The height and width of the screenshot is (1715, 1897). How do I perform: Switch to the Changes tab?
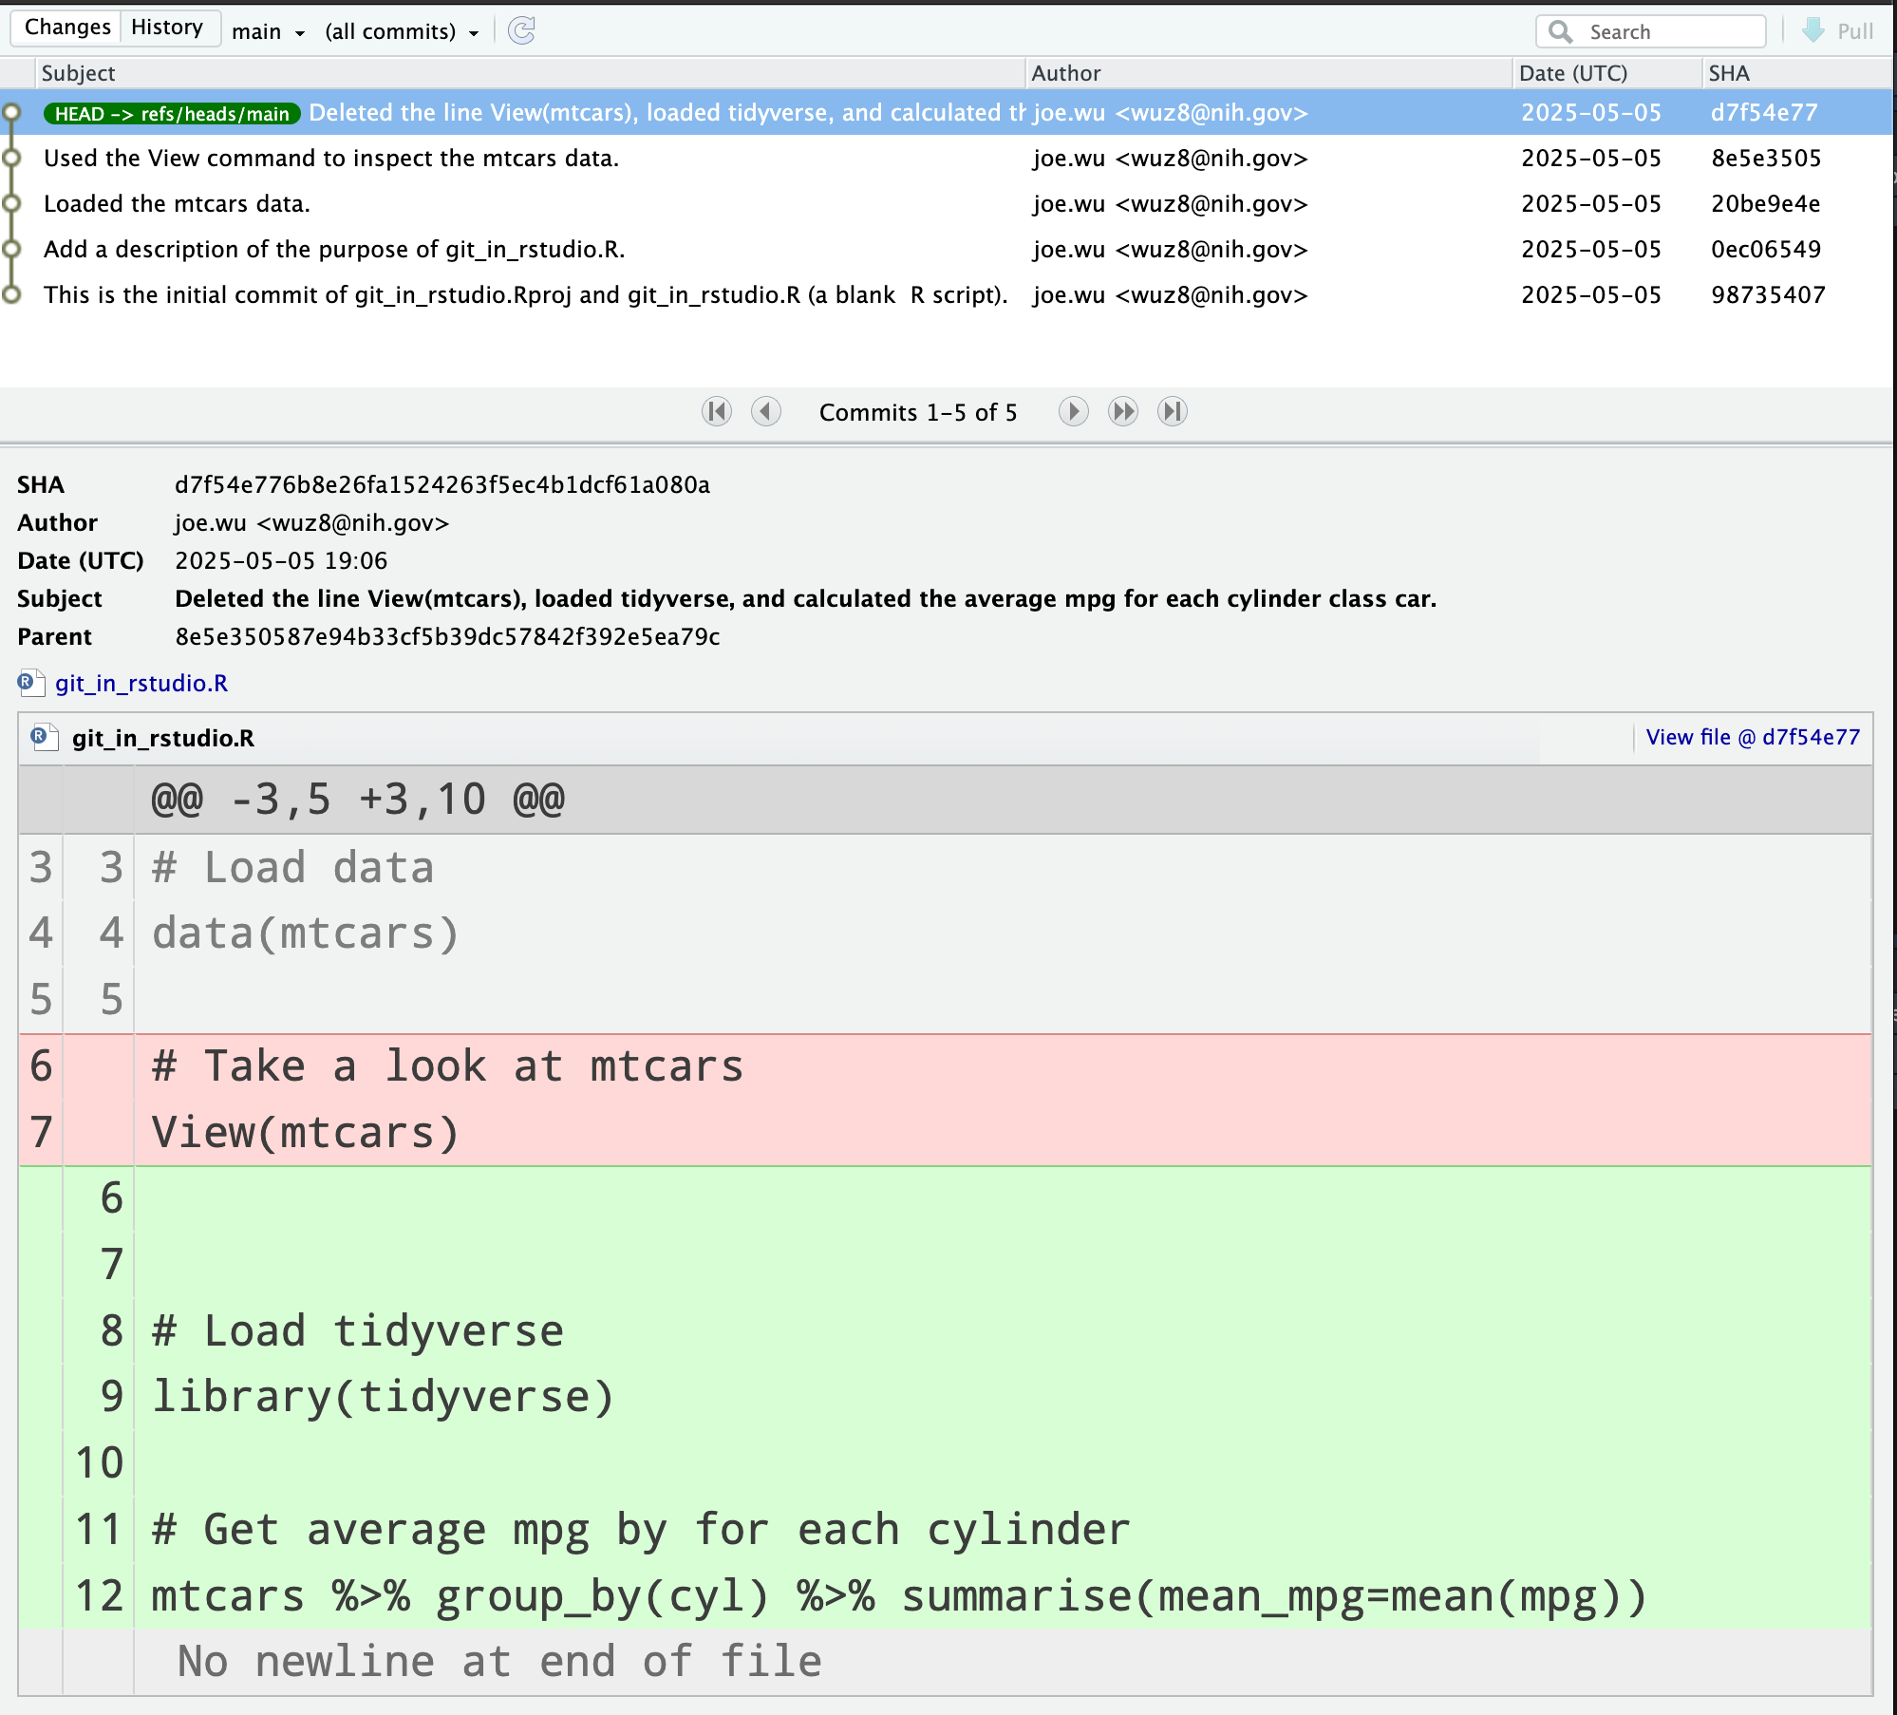pos(66,28)
